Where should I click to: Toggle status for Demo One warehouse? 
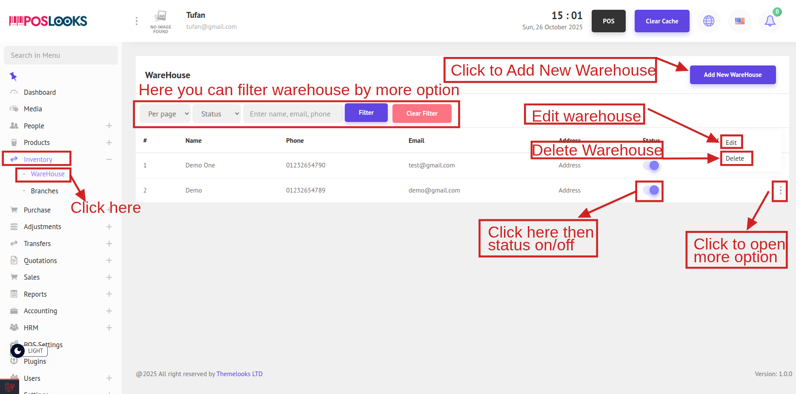pos(651,165)
